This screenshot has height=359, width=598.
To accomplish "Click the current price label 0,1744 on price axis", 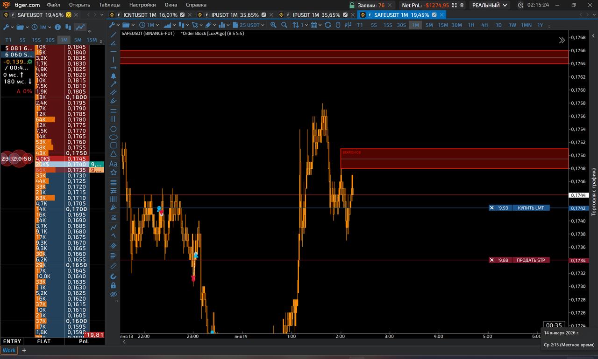I will (577, 195).
